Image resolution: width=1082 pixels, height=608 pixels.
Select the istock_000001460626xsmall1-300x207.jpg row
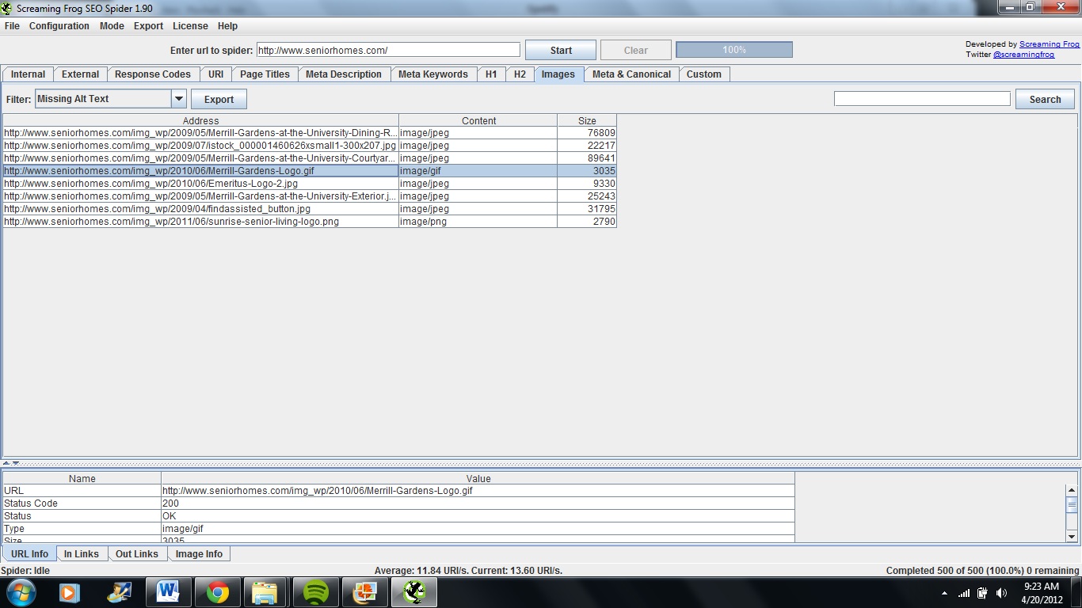[310, 146]
